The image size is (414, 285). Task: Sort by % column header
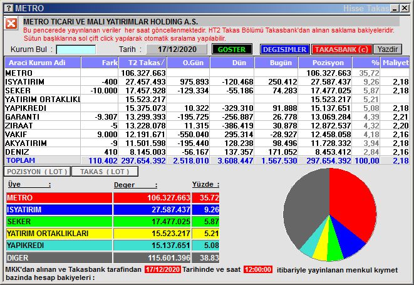(x=366, y=63)
